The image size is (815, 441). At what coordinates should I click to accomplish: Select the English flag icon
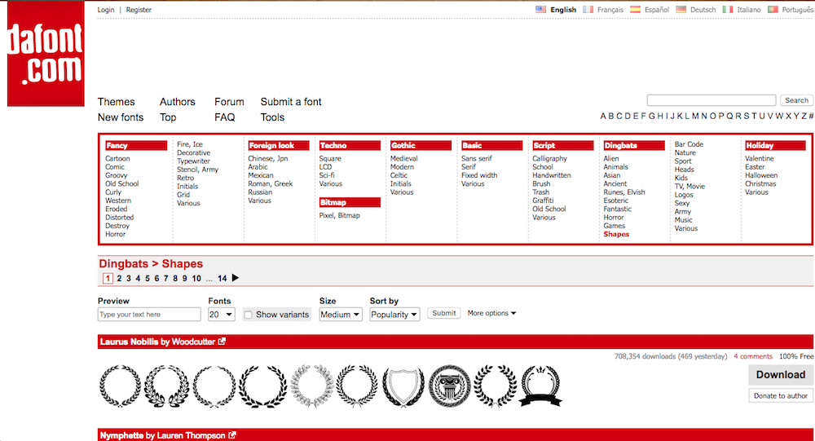pos(540,10)
